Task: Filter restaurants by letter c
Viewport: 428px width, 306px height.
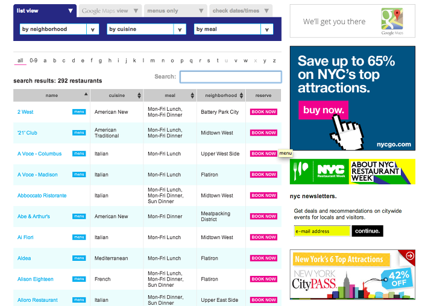Action: [64, 61]
